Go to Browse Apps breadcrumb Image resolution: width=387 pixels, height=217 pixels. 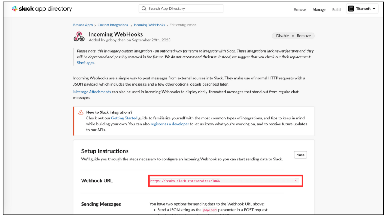coord(83,25)
